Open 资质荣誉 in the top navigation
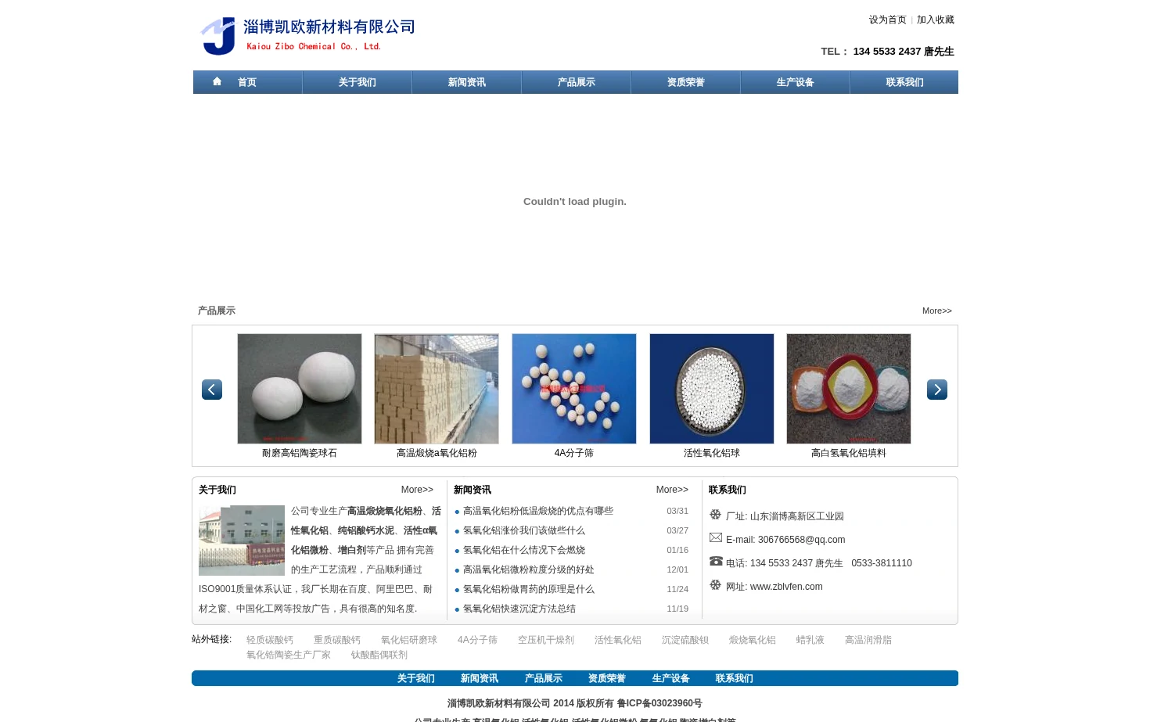 click(685, 82)
